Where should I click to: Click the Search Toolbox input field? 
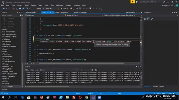[10, 15]
